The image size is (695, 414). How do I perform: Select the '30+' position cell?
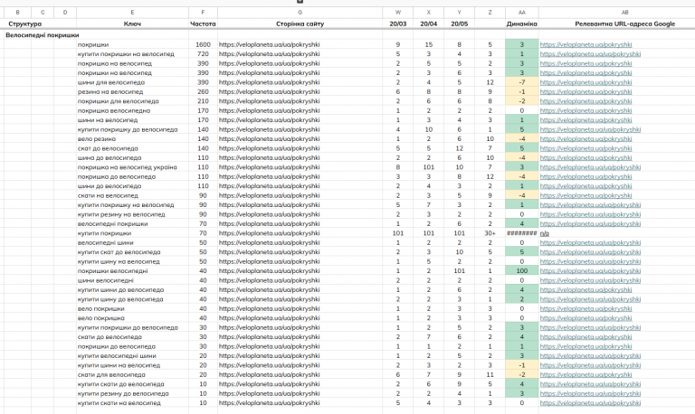[x=490, y=233]
